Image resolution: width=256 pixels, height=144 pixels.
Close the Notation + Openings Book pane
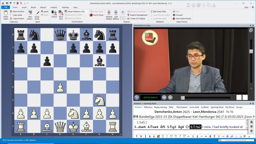pyautogui.click(x=253, y=103)
